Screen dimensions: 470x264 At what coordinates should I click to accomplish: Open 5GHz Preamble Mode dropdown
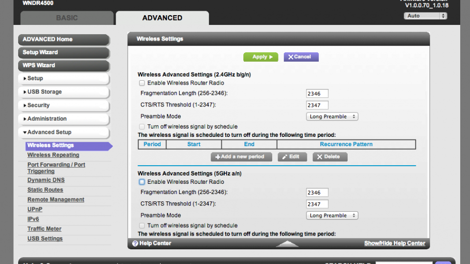pyautogui.click(x=332, y=216)
